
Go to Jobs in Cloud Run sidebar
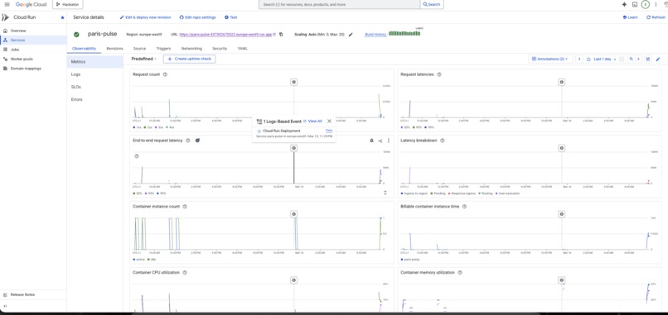[33, 50]
